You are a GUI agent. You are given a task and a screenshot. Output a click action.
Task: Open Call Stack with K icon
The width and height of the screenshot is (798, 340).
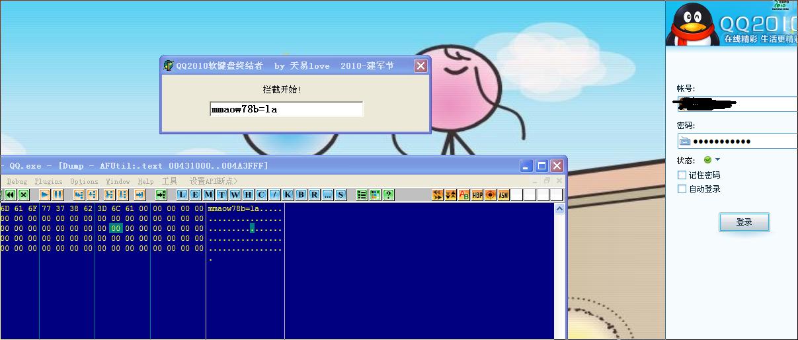tap(288, 194)
